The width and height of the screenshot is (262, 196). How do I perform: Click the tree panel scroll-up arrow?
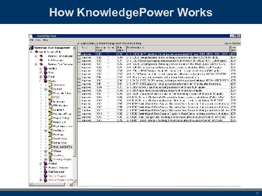coord(74,48)
